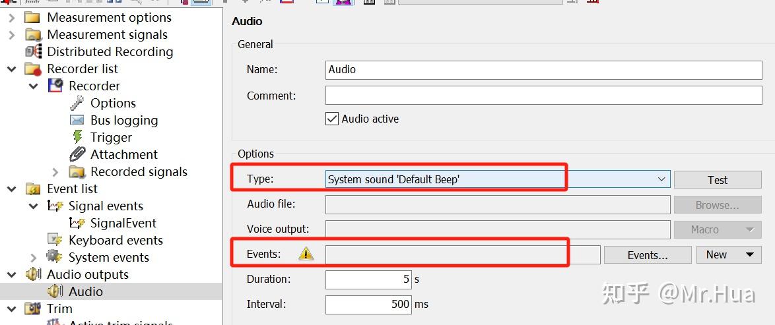This screenshot has height=325, width=775.
Task: Click the Attachment paperclip icon
Action: (x=77, y=154)
